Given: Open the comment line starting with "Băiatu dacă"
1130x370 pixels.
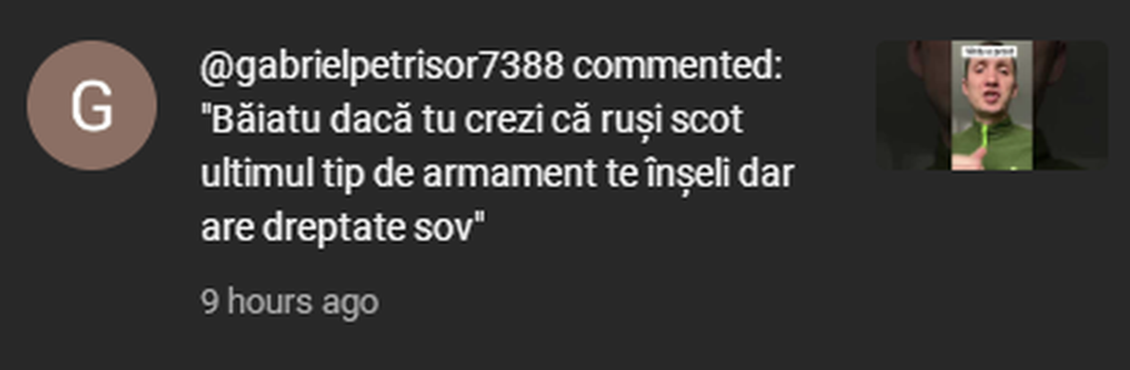Looking at the screenshot, I should pyautogui.click(x=473, y=121).
